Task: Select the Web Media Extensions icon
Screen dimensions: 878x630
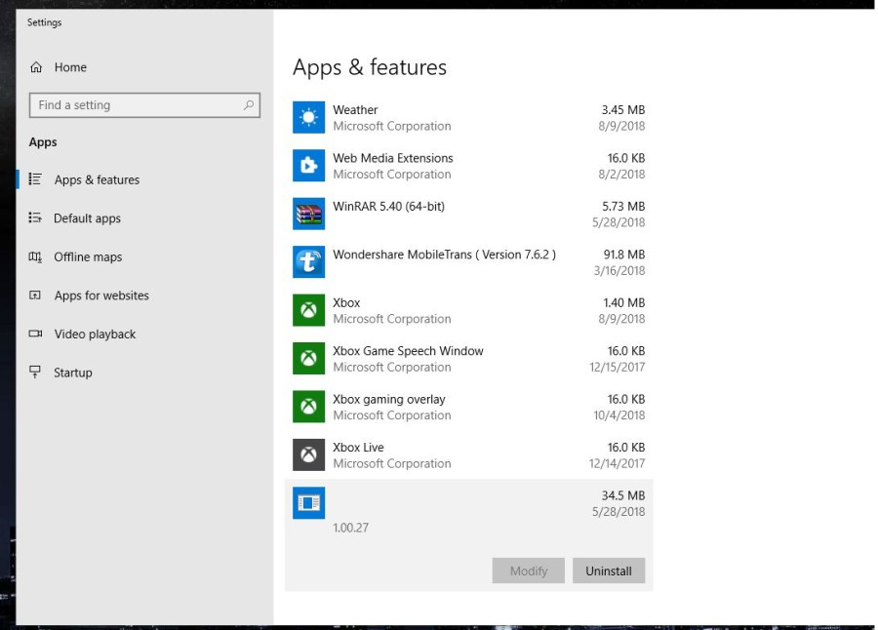Action: 308,166
